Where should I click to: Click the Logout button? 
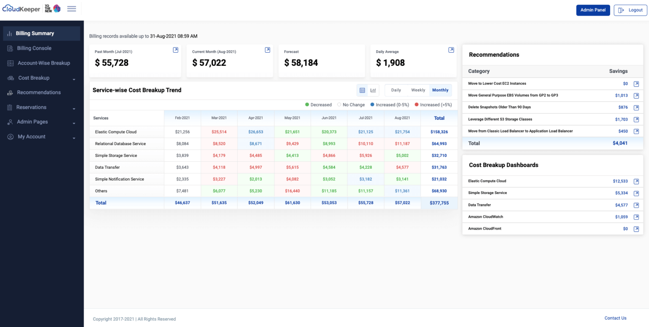(x=630, y=10)
